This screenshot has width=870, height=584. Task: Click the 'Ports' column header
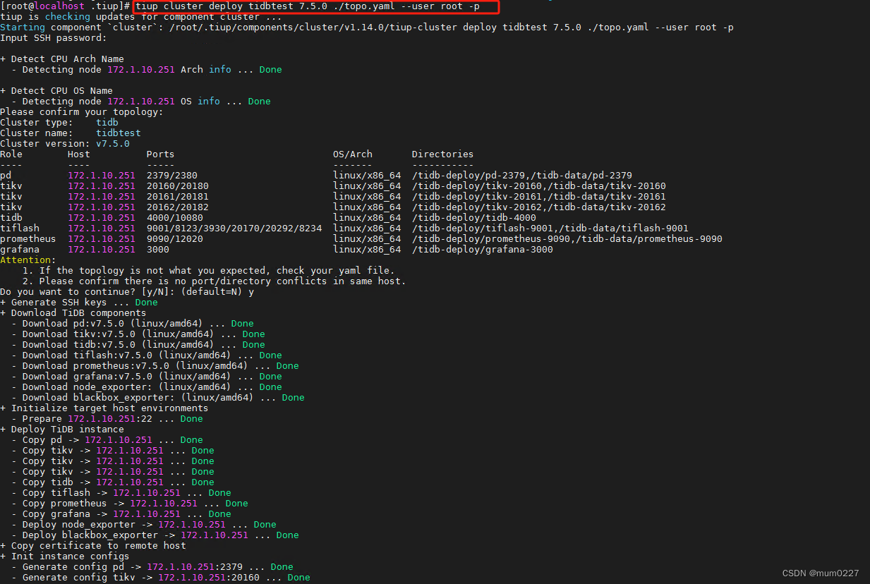pos(161,154)
